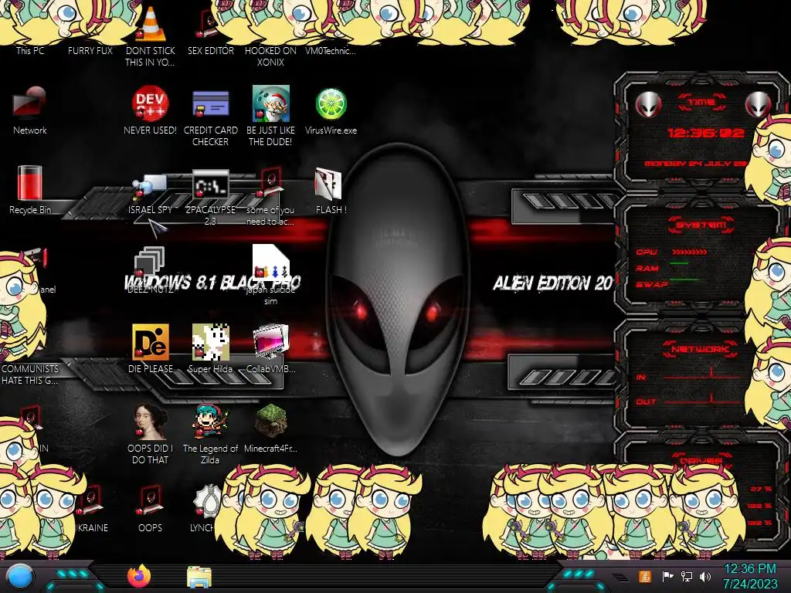The image size is (791, 593).
Task: Click the FURRY FUX label
Action: tap(90, 50)
